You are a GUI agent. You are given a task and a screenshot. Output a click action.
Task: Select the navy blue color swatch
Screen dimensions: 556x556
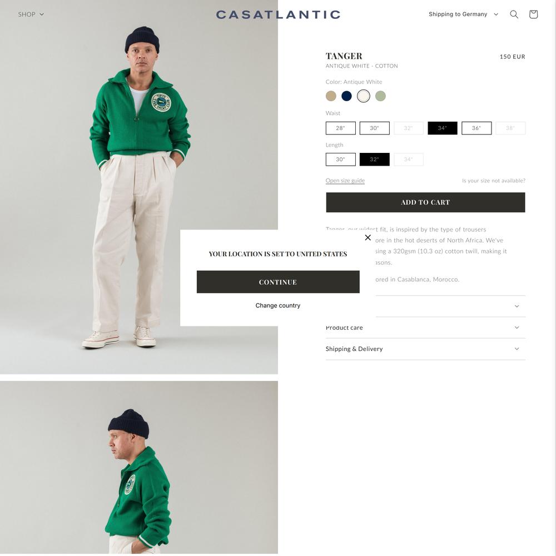346,96
